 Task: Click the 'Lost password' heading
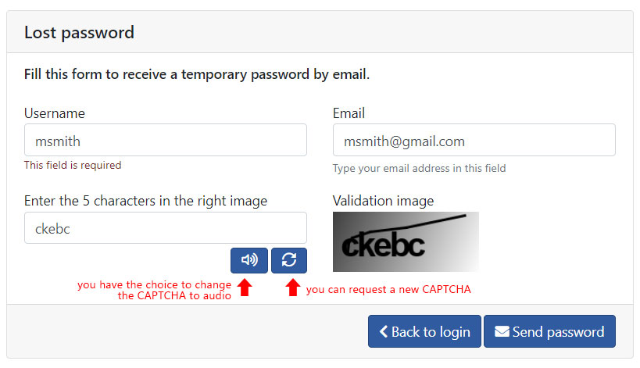point(79,33)
